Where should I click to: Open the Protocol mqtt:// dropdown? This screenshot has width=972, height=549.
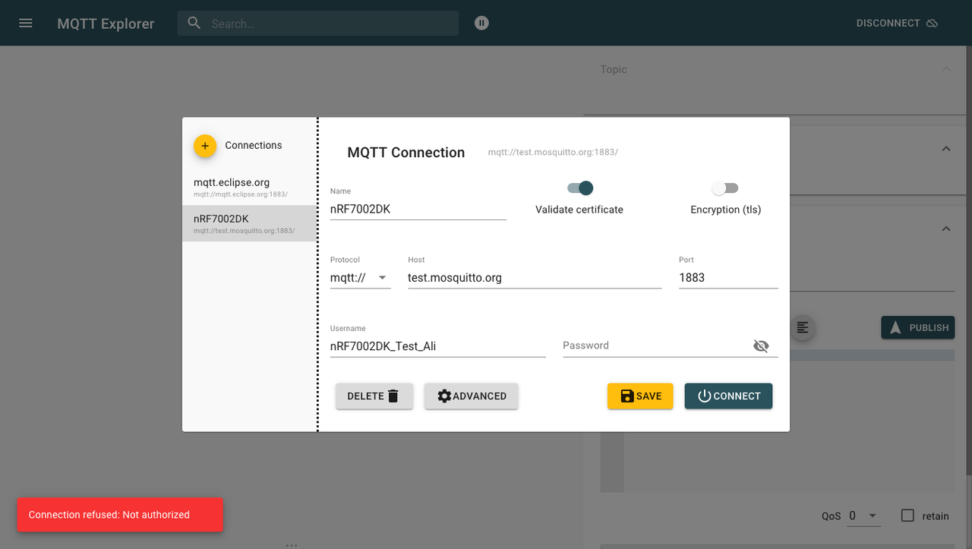point(360,278)
